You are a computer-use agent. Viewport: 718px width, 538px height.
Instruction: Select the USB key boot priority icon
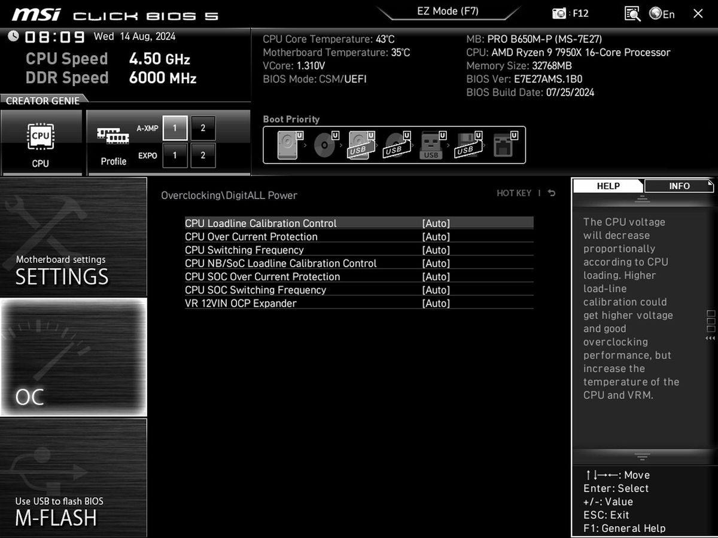pos(433,145)
